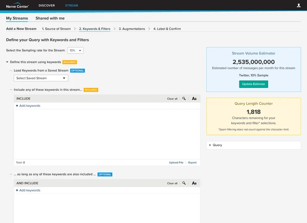Clear all keywords in INCLUDE panel
This screenshot has width=307, height=223.
(172, 99)
